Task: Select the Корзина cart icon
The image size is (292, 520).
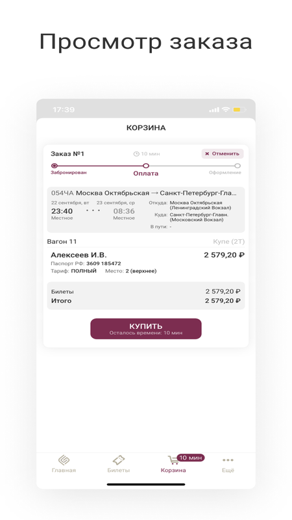Action: point(173,460)
